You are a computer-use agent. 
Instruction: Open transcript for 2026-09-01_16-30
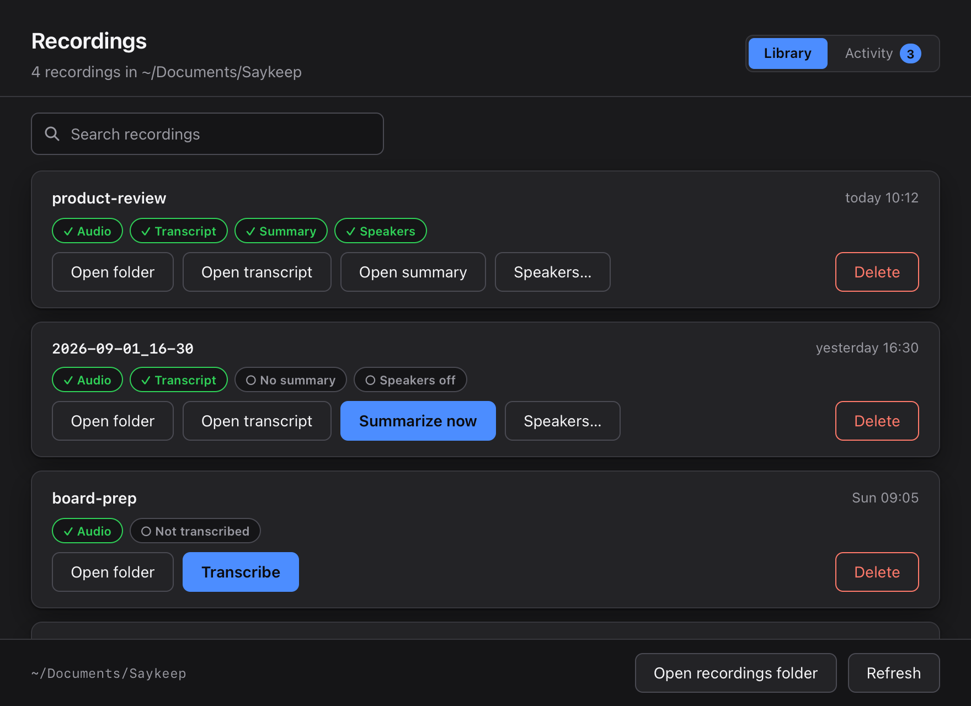coord(257,421)
